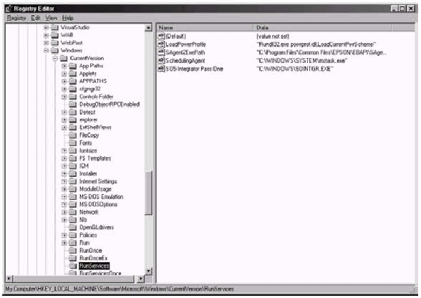Click the Name column header

[x=205, y=28]
